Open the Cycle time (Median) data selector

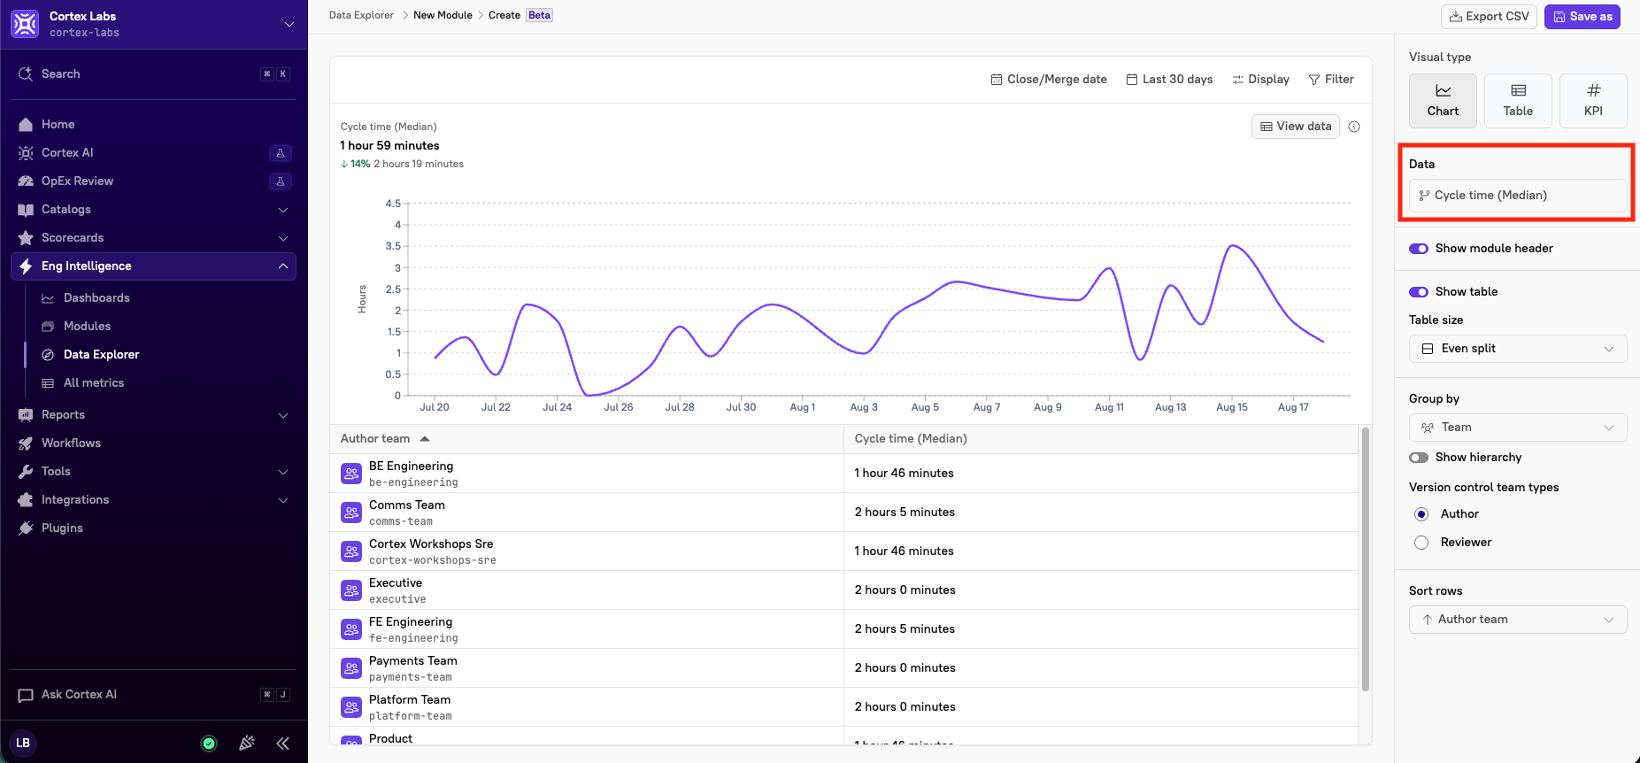tap(1518, 196)
